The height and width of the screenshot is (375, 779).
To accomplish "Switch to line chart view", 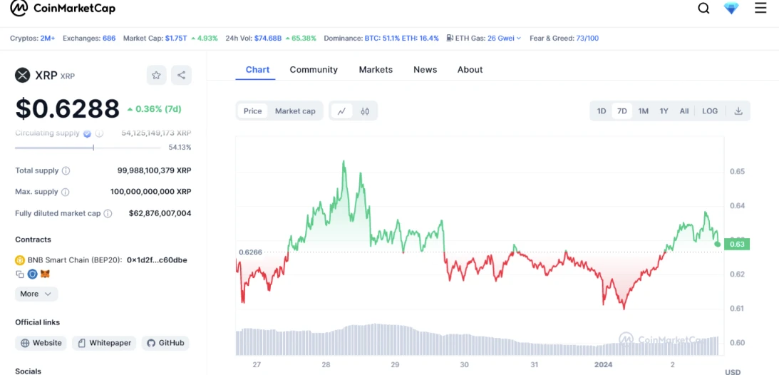I will point(341,111).
